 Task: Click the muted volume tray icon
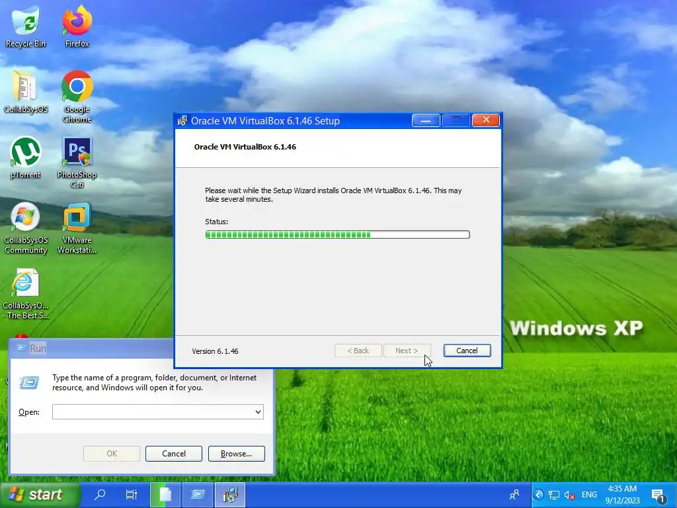[x=569, y=495]
